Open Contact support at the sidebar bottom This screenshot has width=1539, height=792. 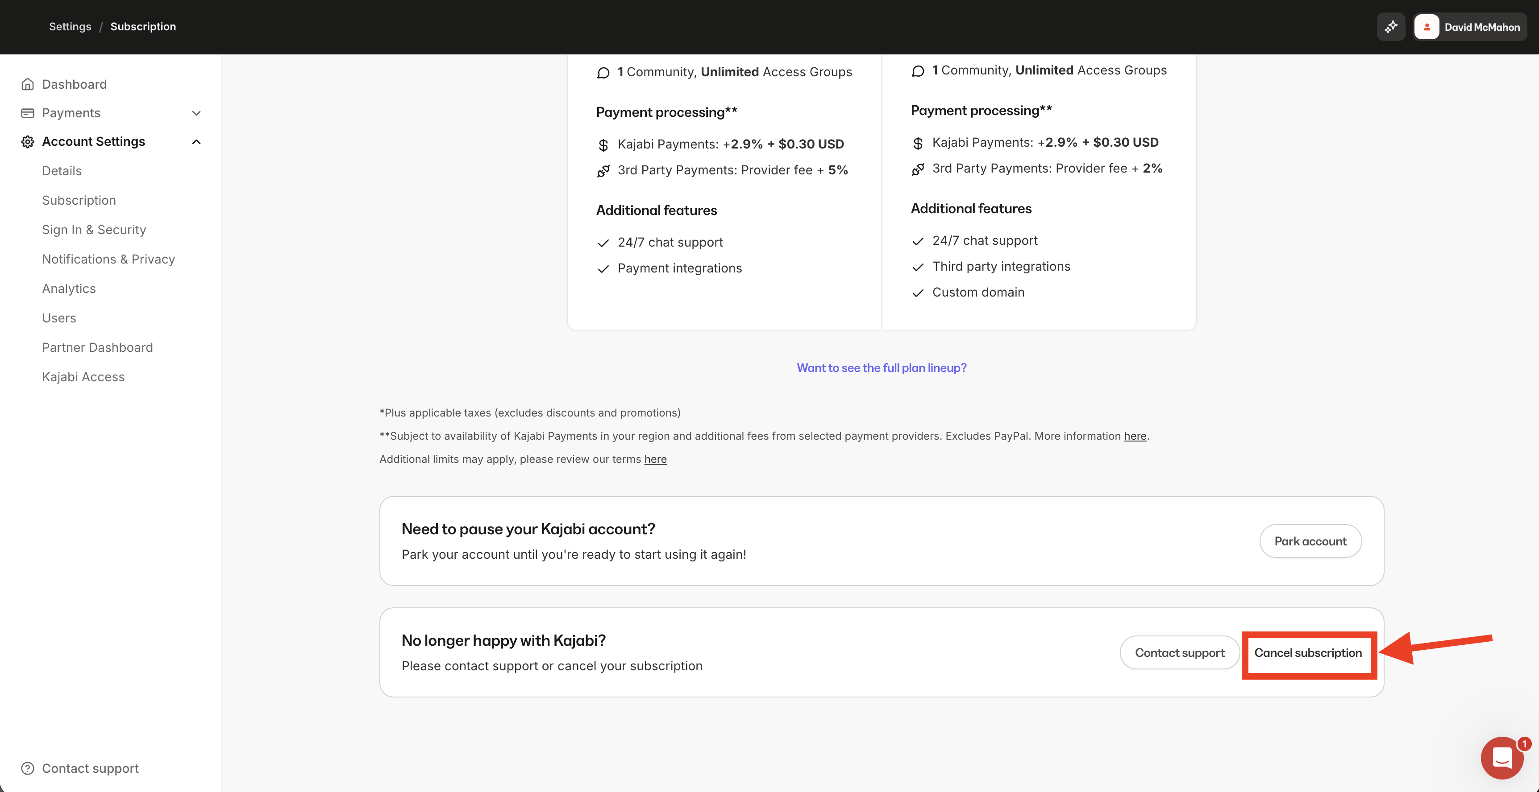click(90, 768)
